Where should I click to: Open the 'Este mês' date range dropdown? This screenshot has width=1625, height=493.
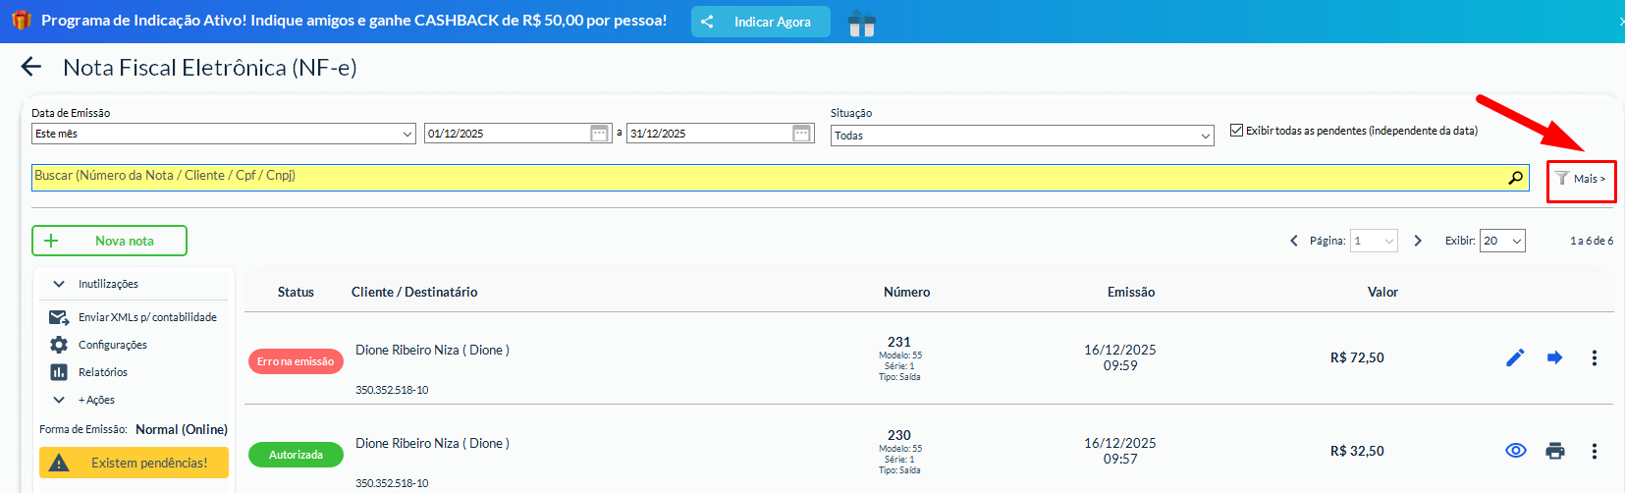pyautogui.click(x=224, y=134)
